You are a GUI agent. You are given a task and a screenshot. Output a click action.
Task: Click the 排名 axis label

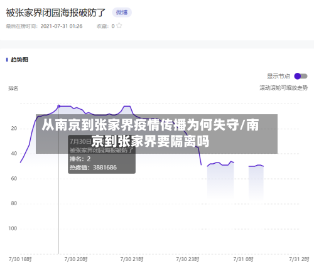point(13,88)
